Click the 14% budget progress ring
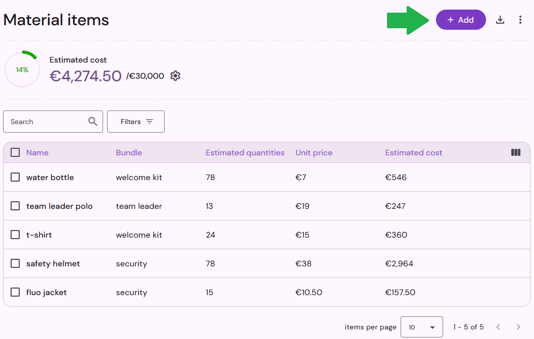Image resolution: width=534 pixels, height=339 pixels. 22,70
